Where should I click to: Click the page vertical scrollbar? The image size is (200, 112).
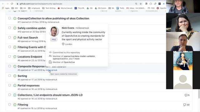[199, 94]
